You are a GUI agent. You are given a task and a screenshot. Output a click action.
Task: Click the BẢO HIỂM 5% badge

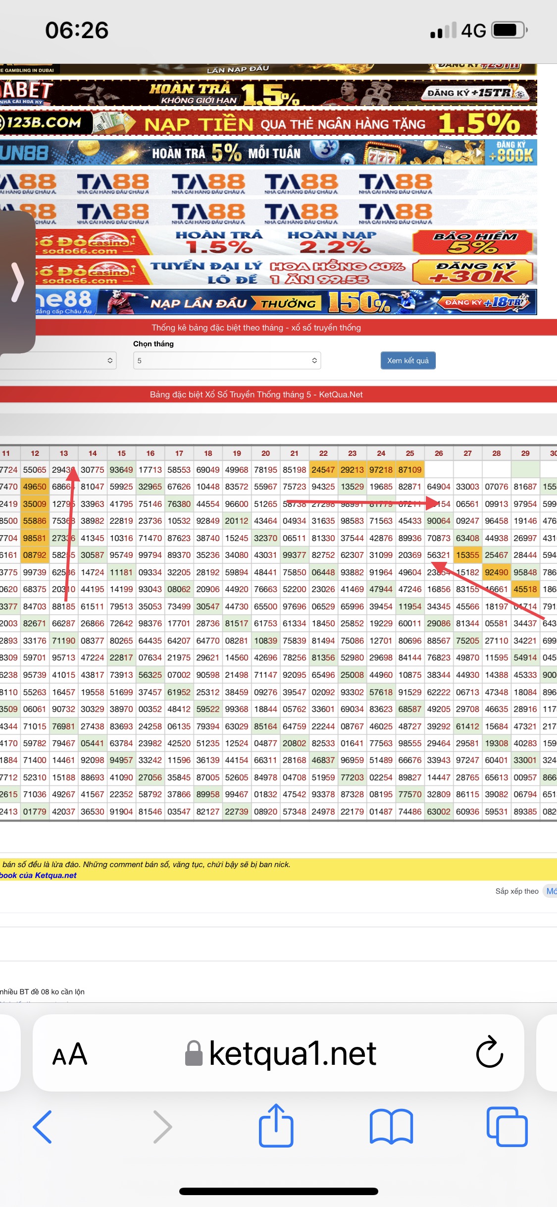coord(473,242)
